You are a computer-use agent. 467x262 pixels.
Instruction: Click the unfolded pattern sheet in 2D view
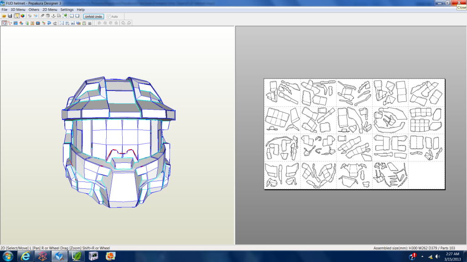click(x=354, y=134)
